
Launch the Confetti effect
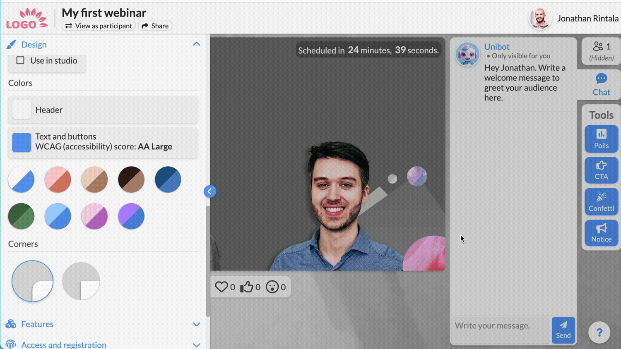601,201
